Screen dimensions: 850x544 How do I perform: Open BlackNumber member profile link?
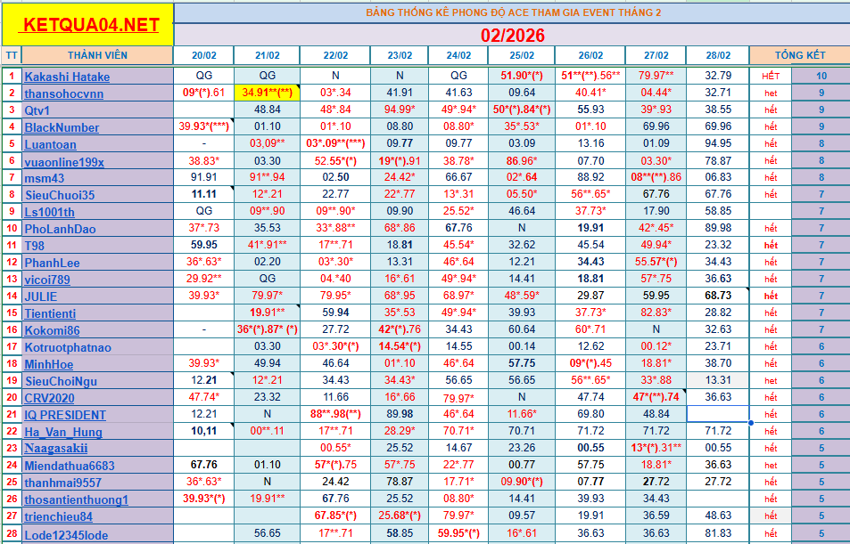[62, 127]
